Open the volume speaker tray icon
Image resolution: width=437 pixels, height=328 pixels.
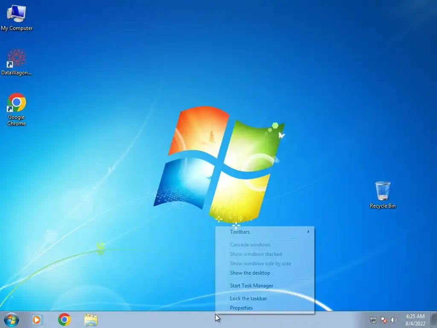tap(393, 320)
